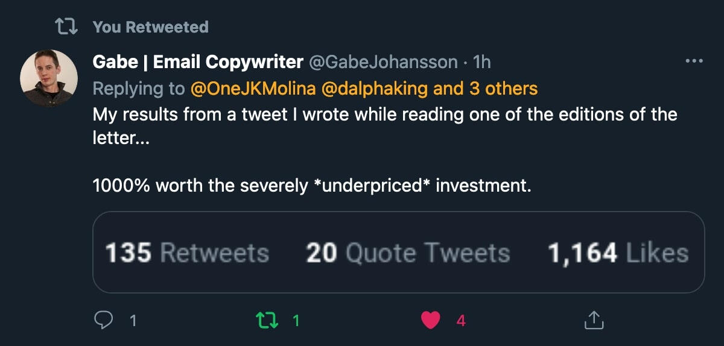Screen dimensions: 724x346
Task: Unlike the tweet via red heart icon
Action: pyautogui.click(x=430, y=320)
